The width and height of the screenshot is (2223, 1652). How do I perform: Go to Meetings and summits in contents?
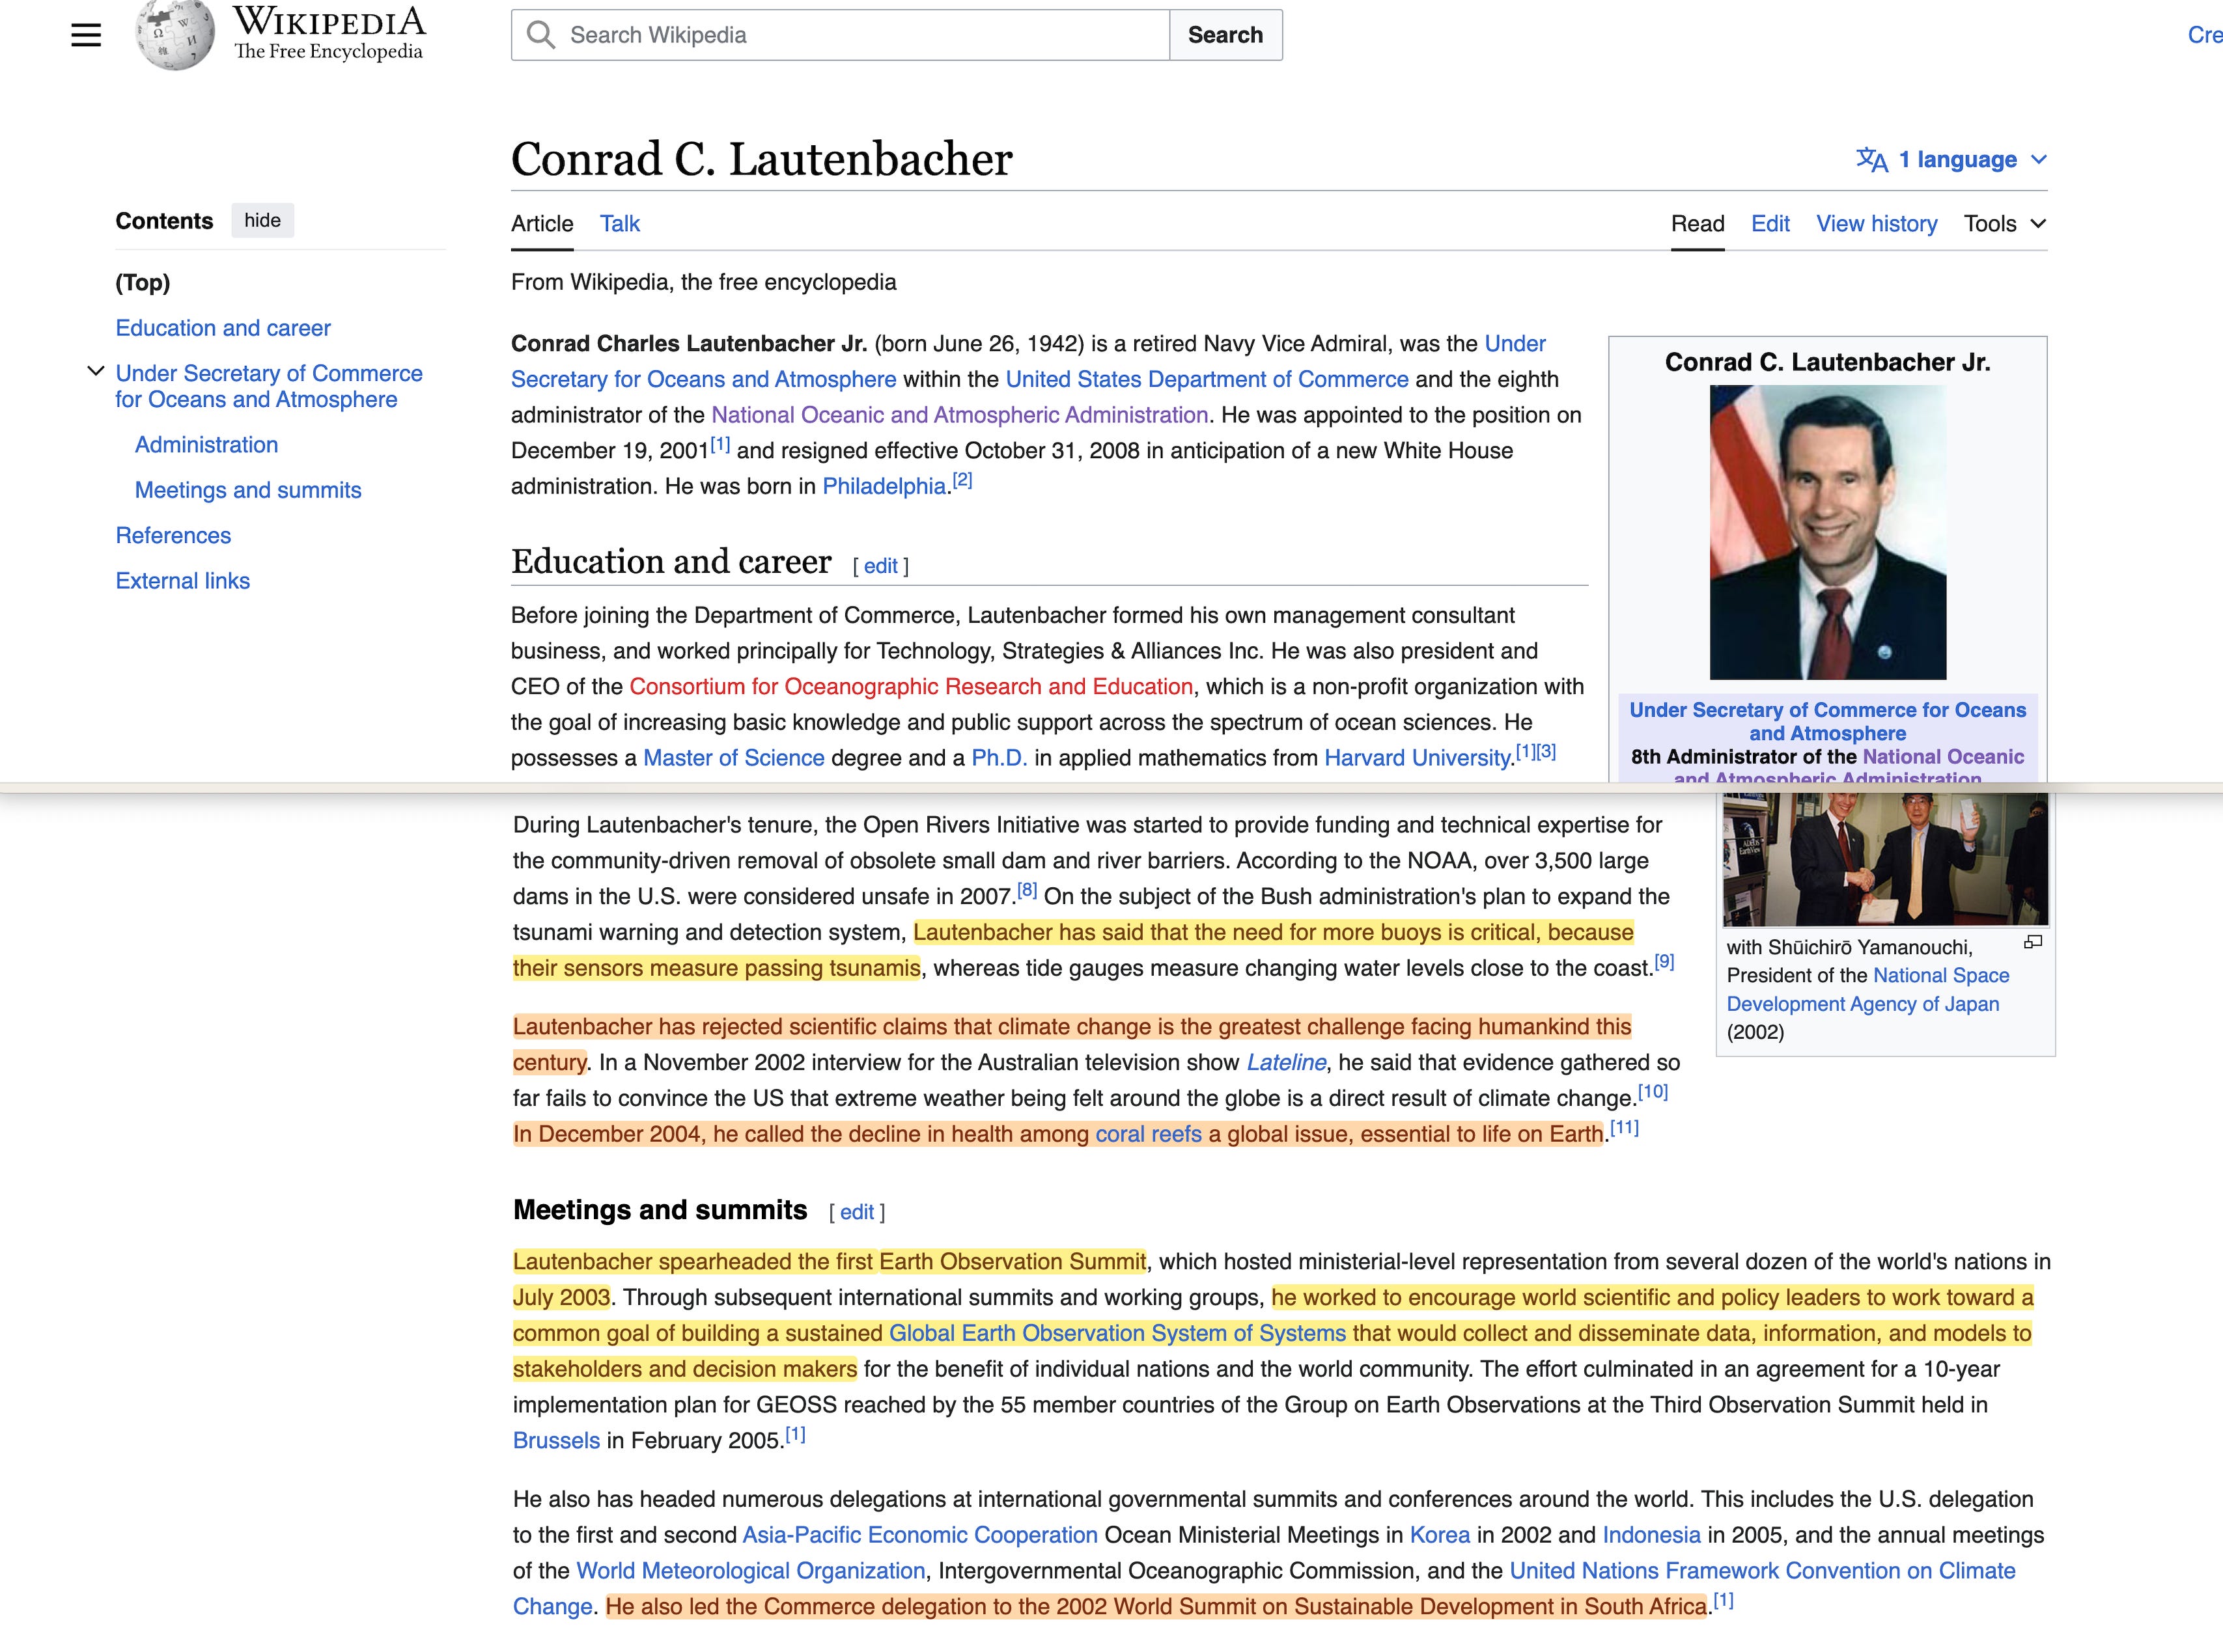coord(248,490)
